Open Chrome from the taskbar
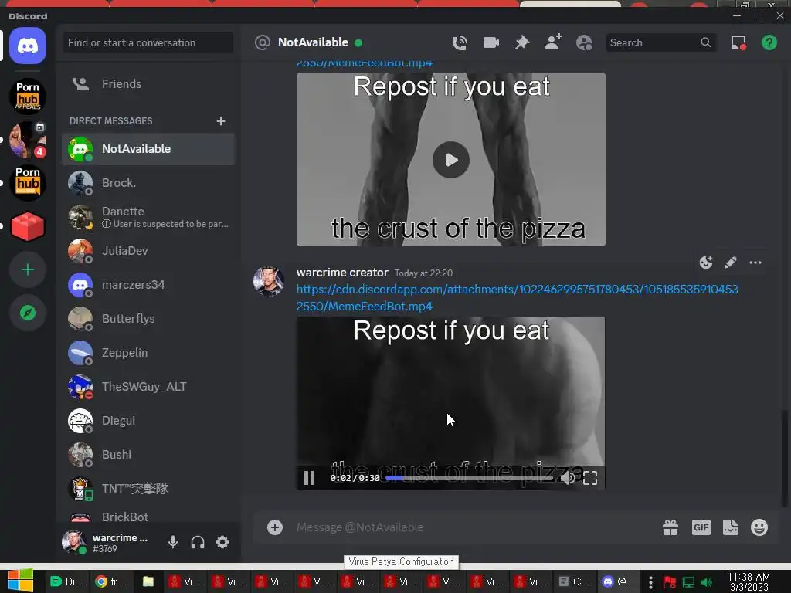Image resolution: width=791 pixels, height=593 pixels. (x=110, y=582)
